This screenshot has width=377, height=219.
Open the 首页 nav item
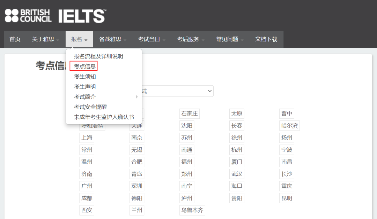pyautogui.click(x=15, y=39)
